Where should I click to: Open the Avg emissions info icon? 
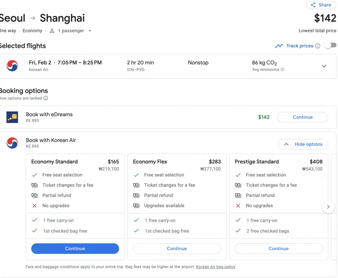tap(283, 69)
